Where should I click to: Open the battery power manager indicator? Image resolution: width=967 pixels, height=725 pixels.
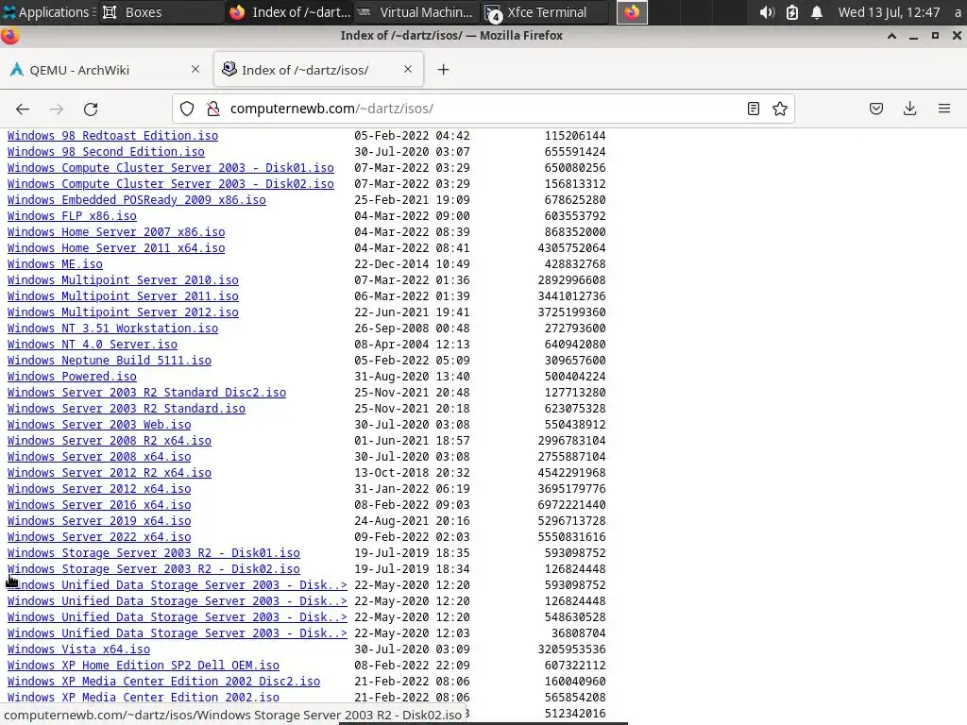(x=792, y=12)
